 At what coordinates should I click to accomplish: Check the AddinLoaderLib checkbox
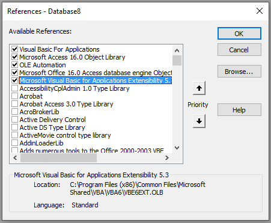pyautogui.click(x=14, y=143)
